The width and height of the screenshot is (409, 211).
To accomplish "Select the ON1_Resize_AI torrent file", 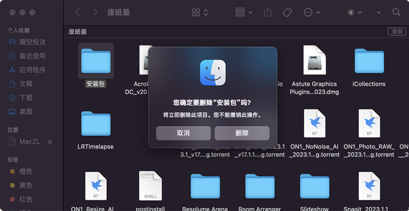I will pyautogui.click(x=96, y=186).
